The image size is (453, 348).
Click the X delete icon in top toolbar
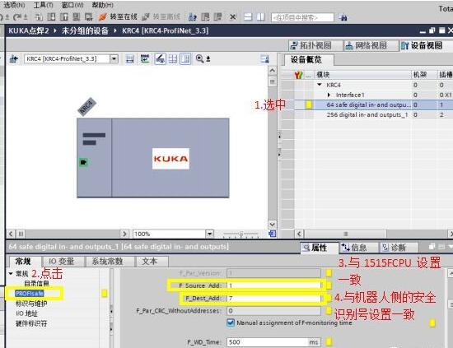point(233,17)
